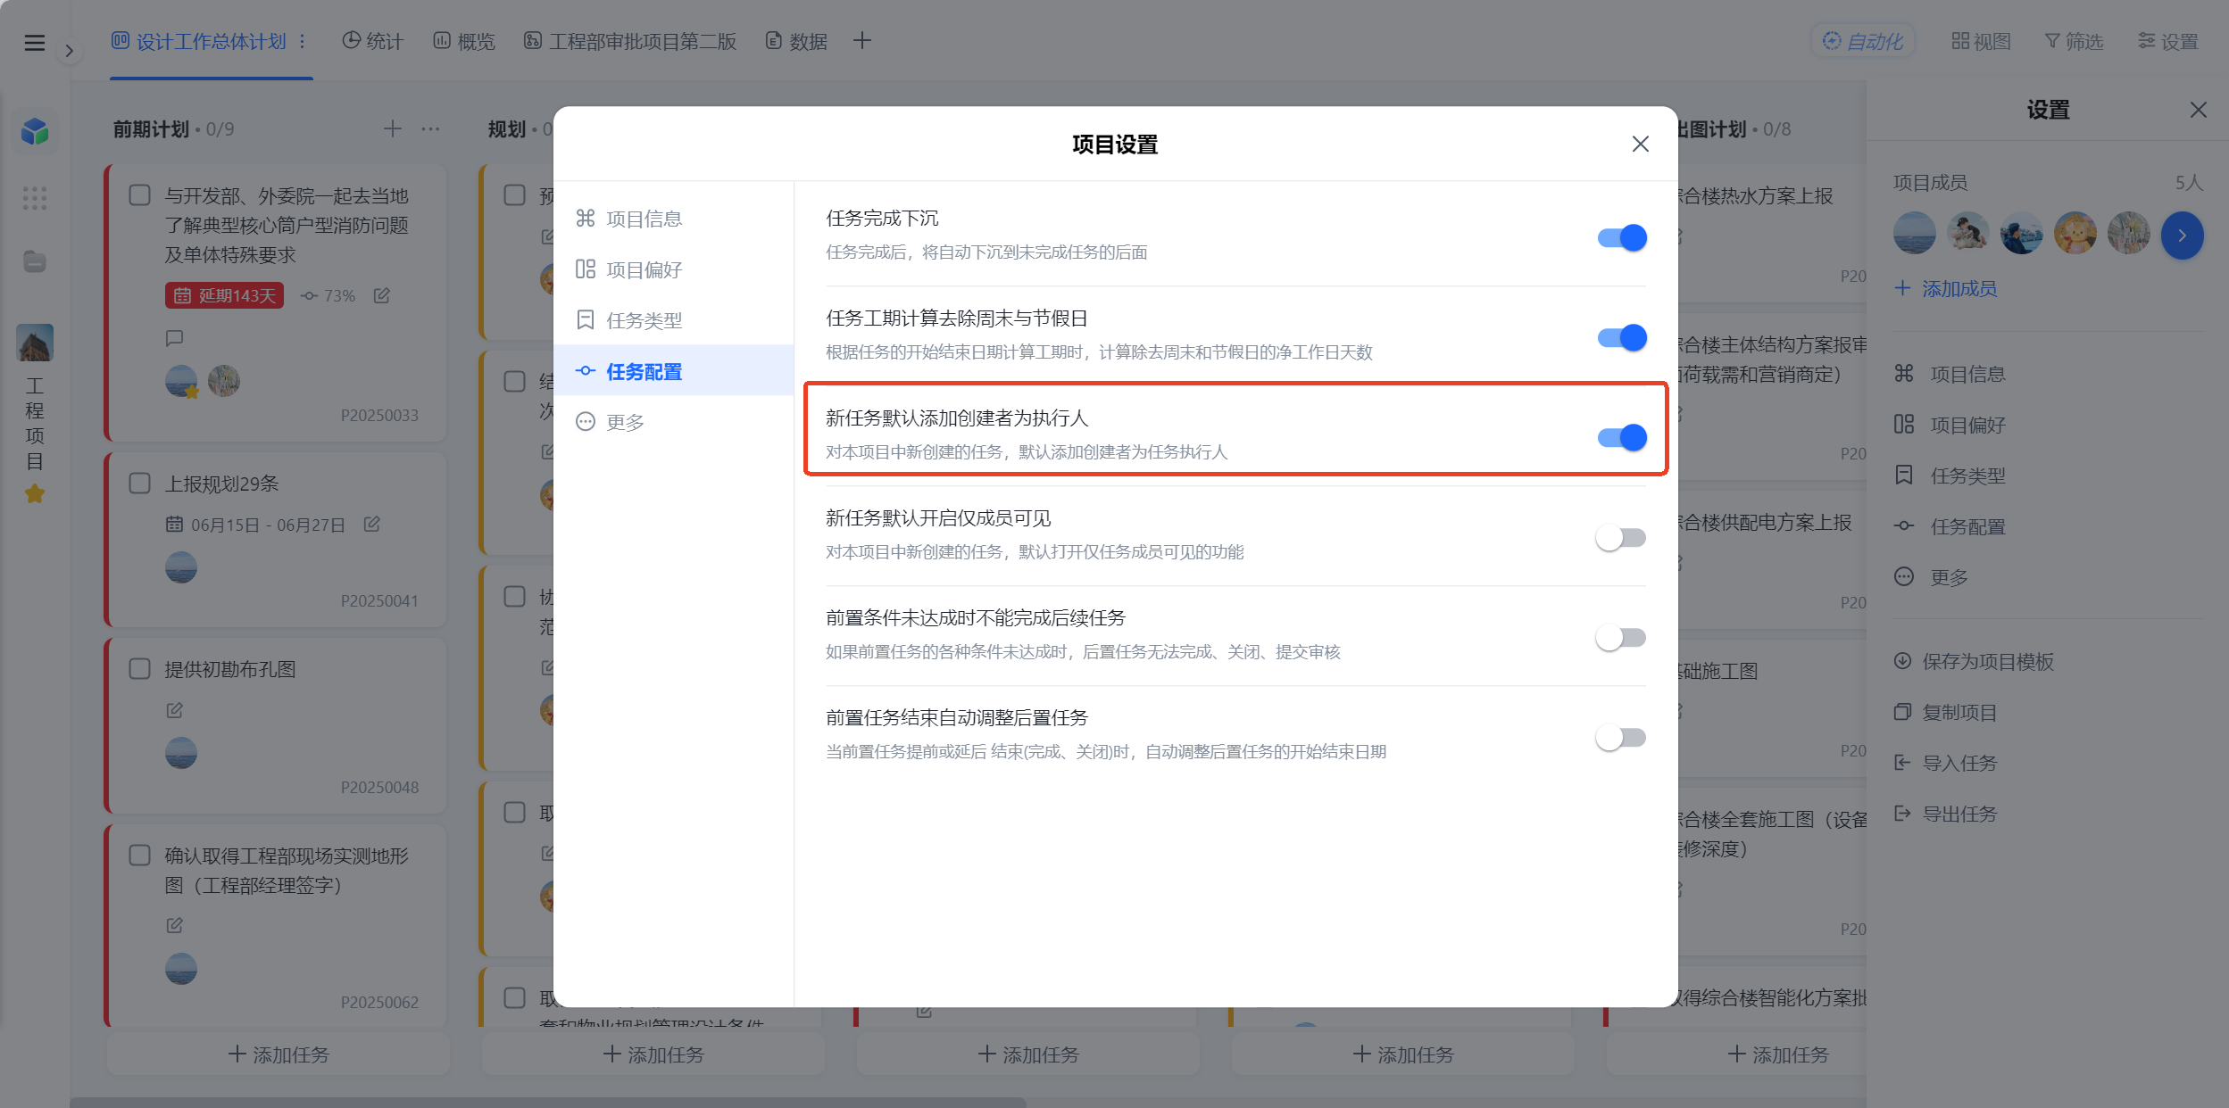Viewport: 2229px width, 1108px height.
Task: Edit 提供初勘布孔图 task via pencil icon
Action: pos(175,710)
